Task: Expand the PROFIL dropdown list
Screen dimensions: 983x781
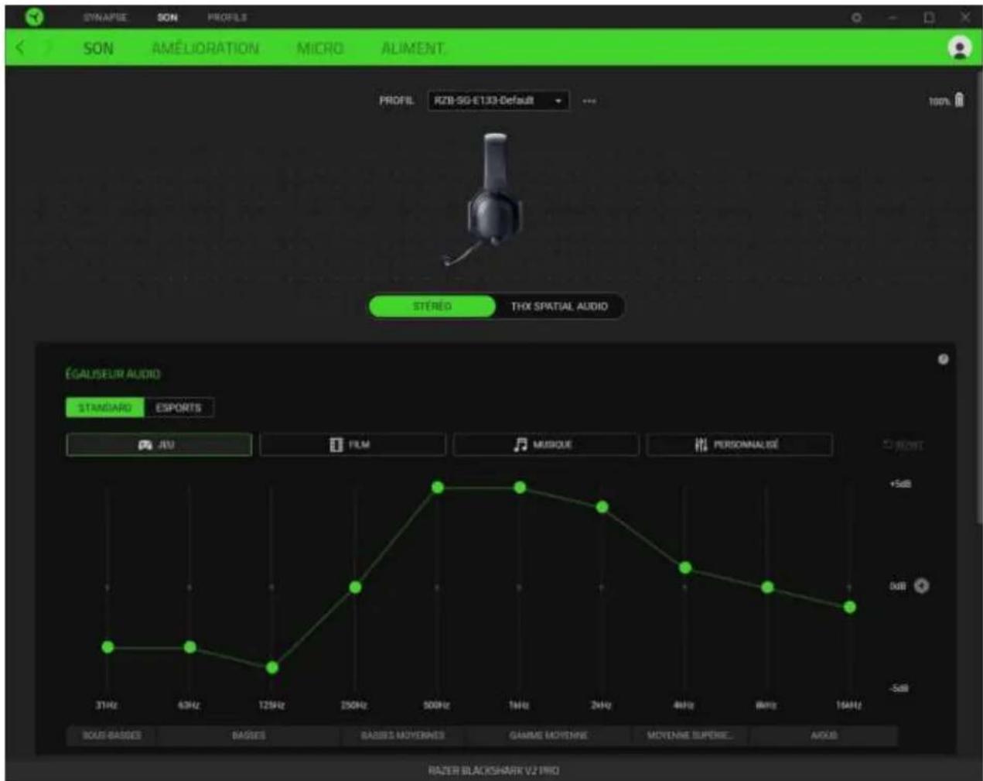Action: (499, 101)
